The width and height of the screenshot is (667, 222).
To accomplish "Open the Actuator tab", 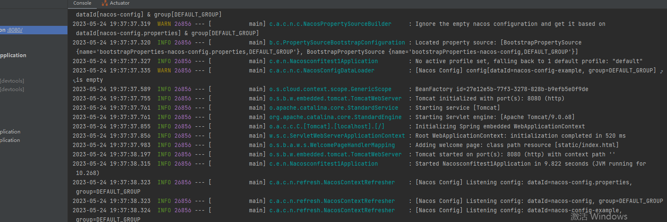I will pos(120,3).
